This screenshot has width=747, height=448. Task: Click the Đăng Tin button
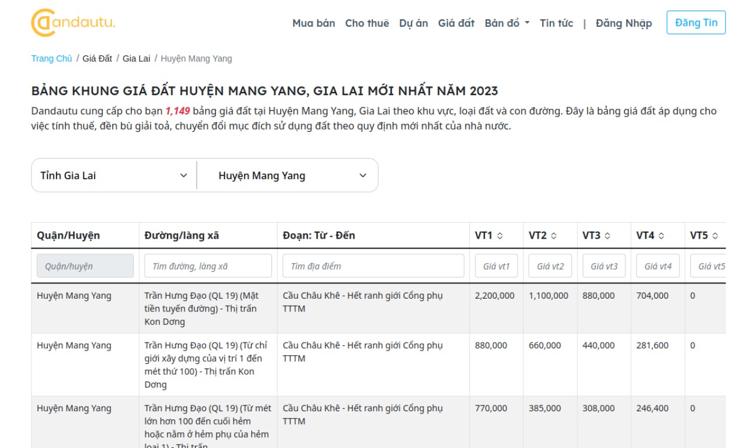pyautogui.click(x=696, y=23)
